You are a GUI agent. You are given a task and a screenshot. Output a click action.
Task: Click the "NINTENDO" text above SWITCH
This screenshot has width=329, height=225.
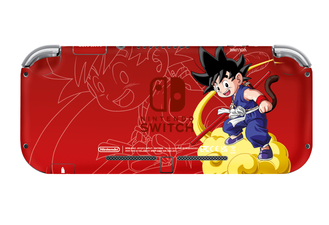click(167, 118)
